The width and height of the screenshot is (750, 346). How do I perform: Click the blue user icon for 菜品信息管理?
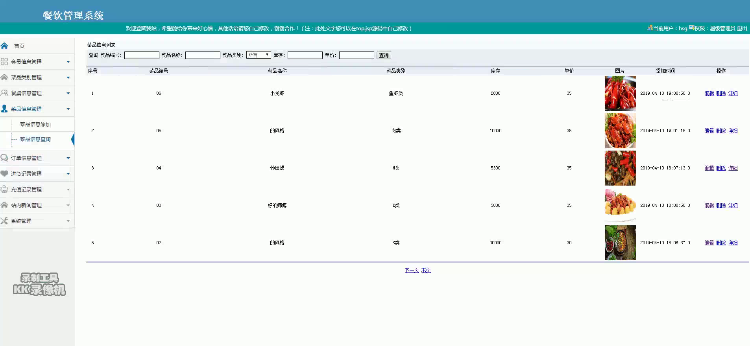point(4,109)
